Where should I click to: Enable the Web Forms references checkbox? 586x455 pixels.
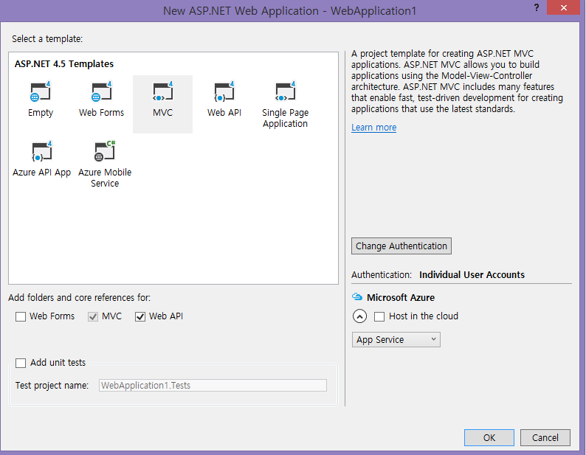[21, 316]
